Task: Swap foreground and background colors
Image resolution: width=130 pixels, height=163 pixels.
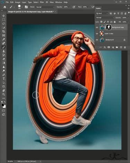Action: [5, 102]
